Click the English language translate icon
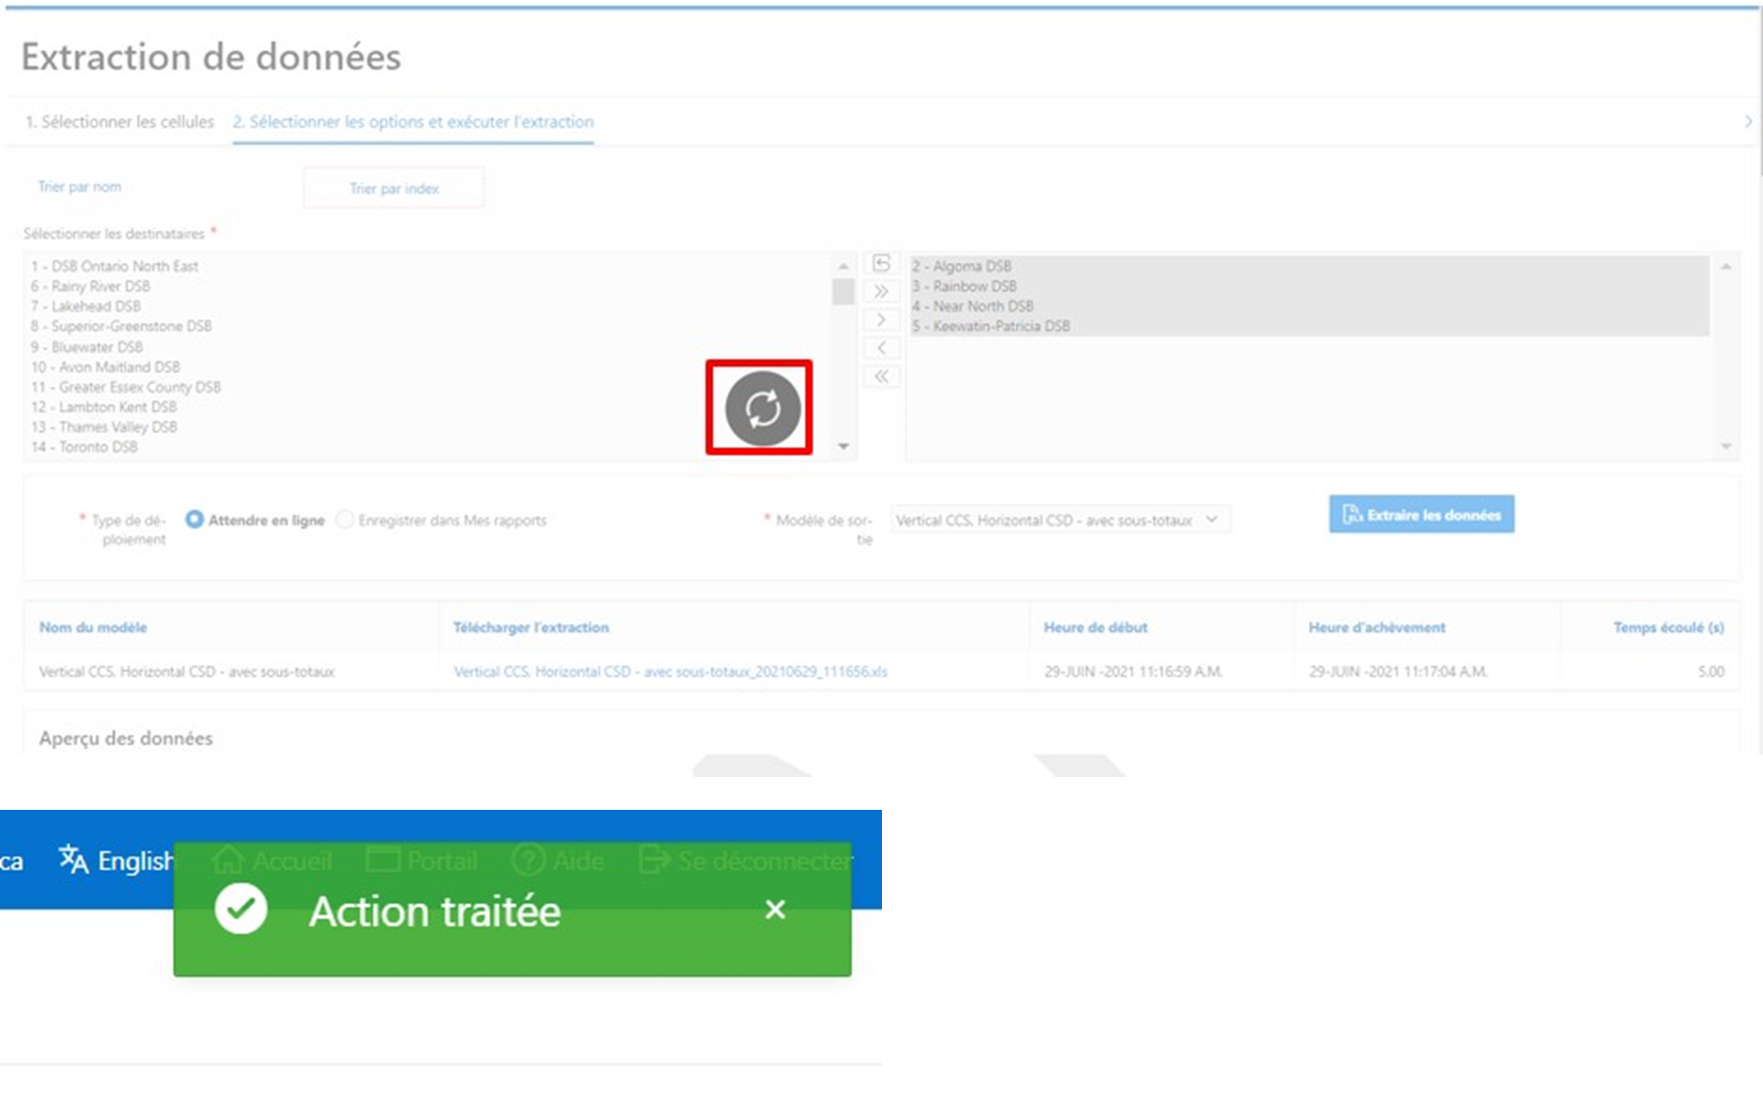 (x=73, y=859)
